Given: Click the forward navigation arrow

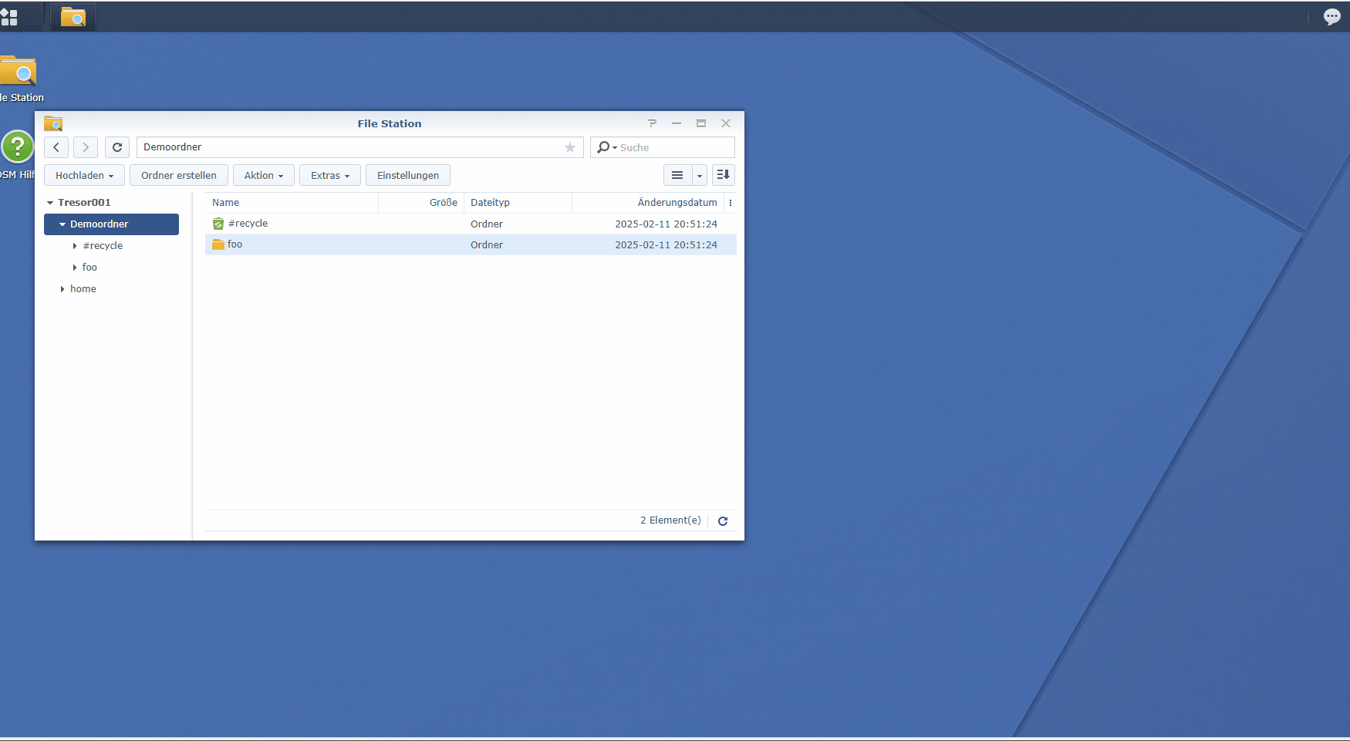Looking at the screenshot, I should click(x=86, y=147).
